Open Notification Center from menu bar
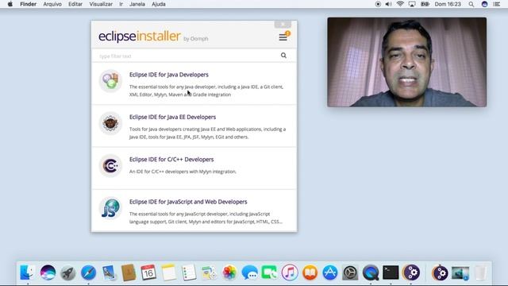 (496, 4)
